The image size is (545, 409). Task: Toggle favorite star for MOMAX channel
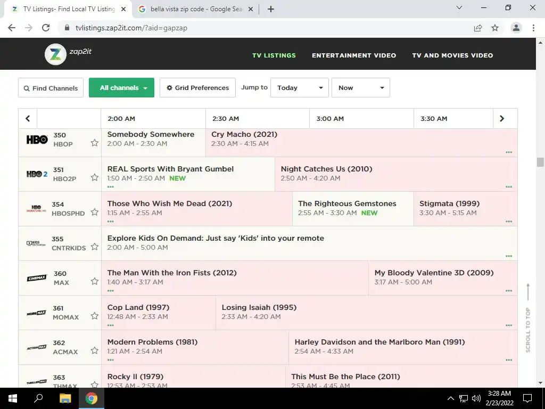click(95, 316)
